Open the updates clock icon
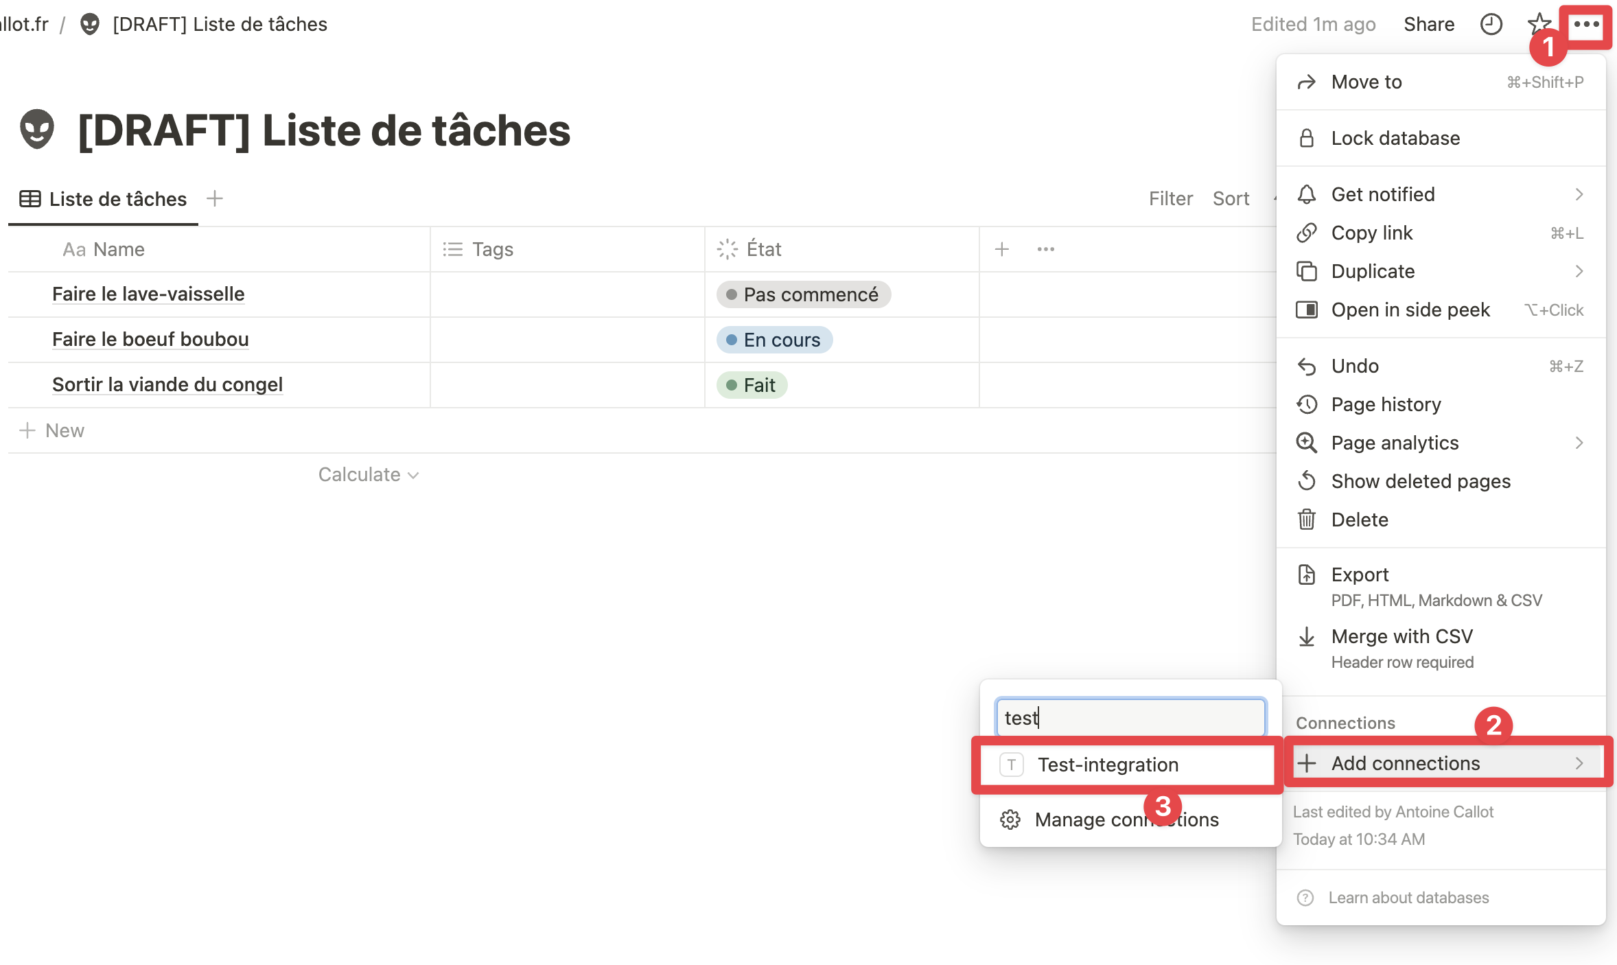The width and height of the screenshot is (1617, 965). [1491, 25]
